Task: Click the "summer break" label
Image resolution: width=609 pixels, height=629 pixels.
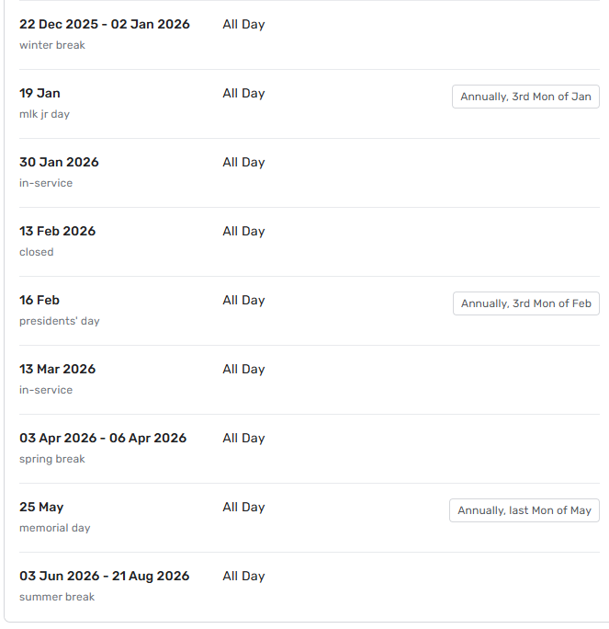Action: (x=57, y=597)
